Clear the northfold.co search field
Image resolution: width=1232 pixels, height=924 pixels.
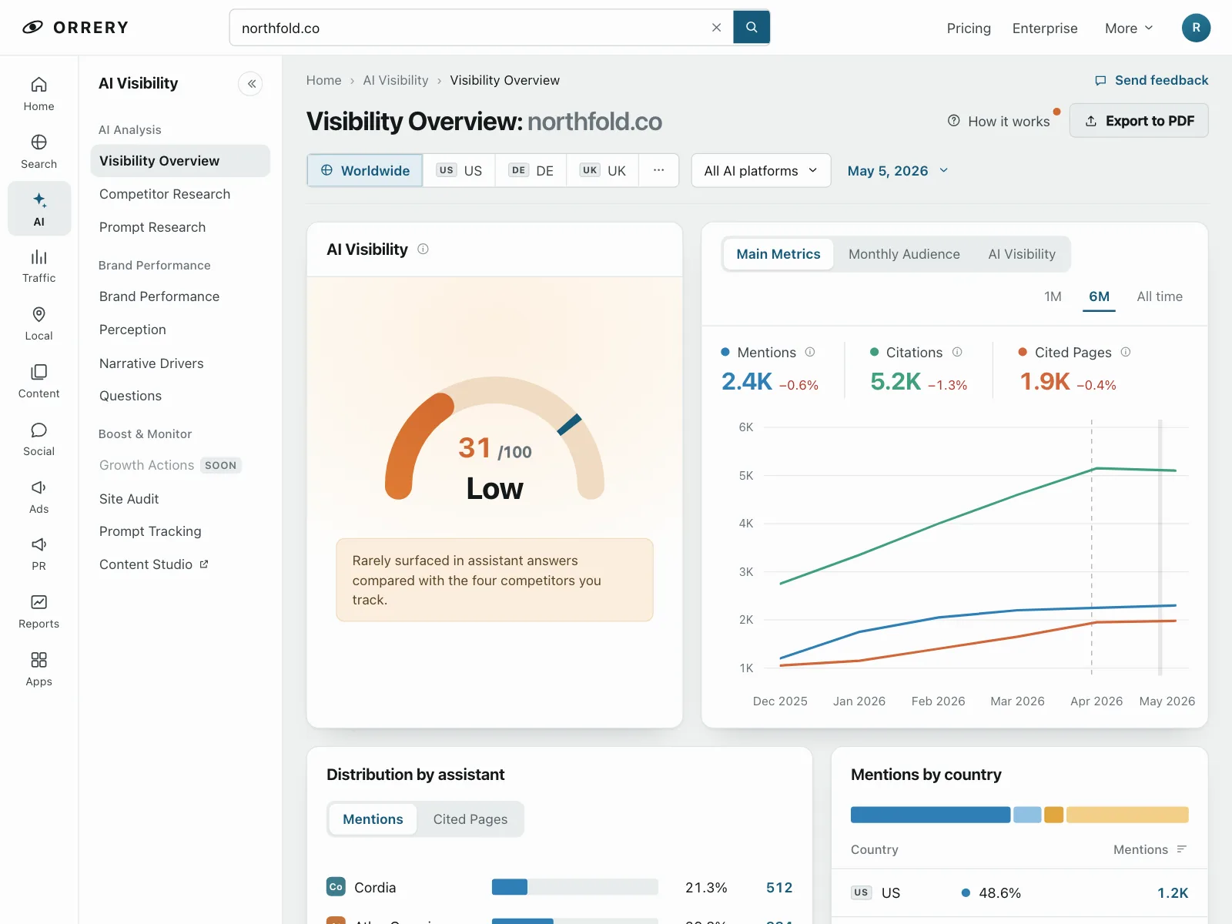click(716, 28)
